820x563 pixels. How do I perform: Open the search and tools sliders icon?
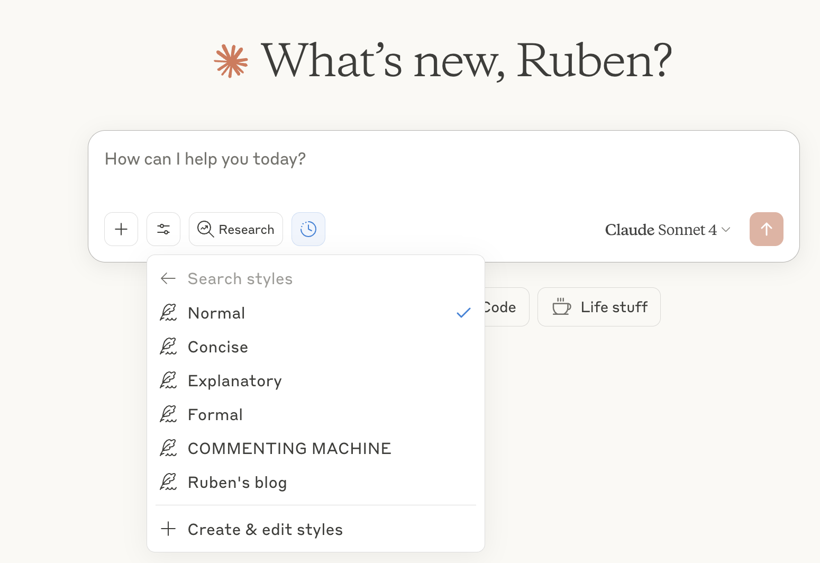pos(163,229)
